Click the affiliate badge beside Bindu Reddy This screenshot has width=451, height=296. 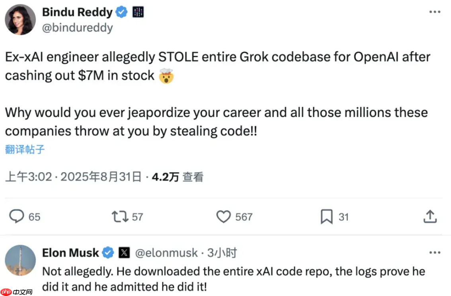coord(138,12)
